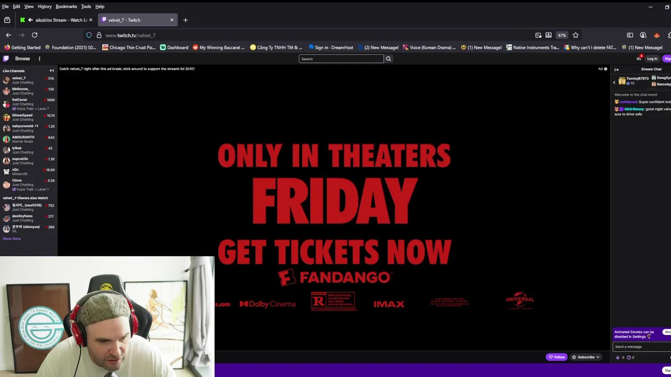Screen dimensions: 671x377
Task: Open the Edit menu
Action: coord(16,6)
